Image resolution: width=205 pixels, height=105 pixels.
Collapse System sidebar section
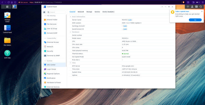point(45,61)
